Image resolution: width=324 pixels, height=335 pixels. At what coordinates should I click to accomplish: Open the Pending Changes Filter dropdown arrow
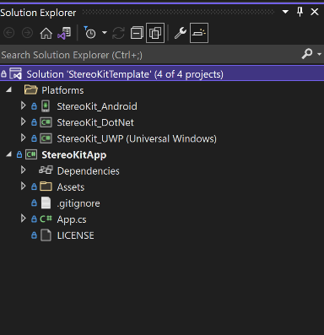pyautogui.click(x=105, y=33)
